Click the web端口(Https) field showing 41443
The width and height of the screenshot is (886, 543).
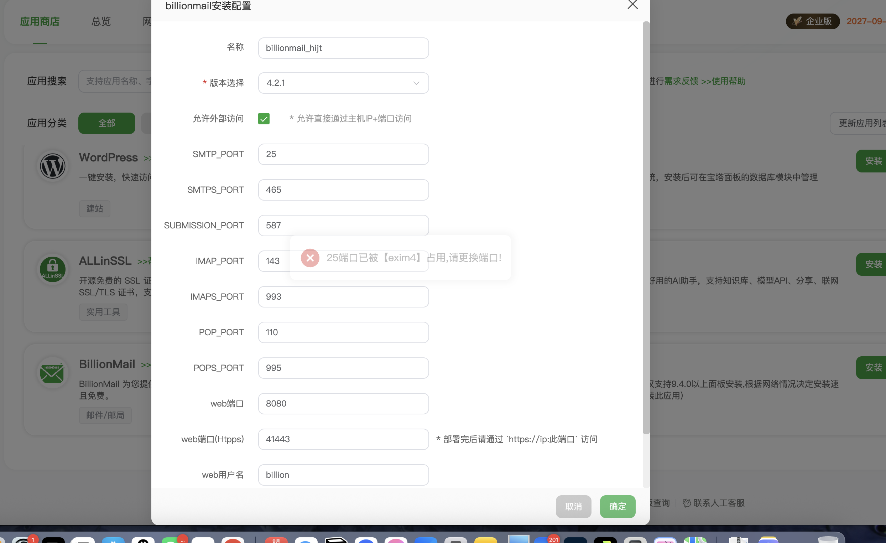point(343,439)
